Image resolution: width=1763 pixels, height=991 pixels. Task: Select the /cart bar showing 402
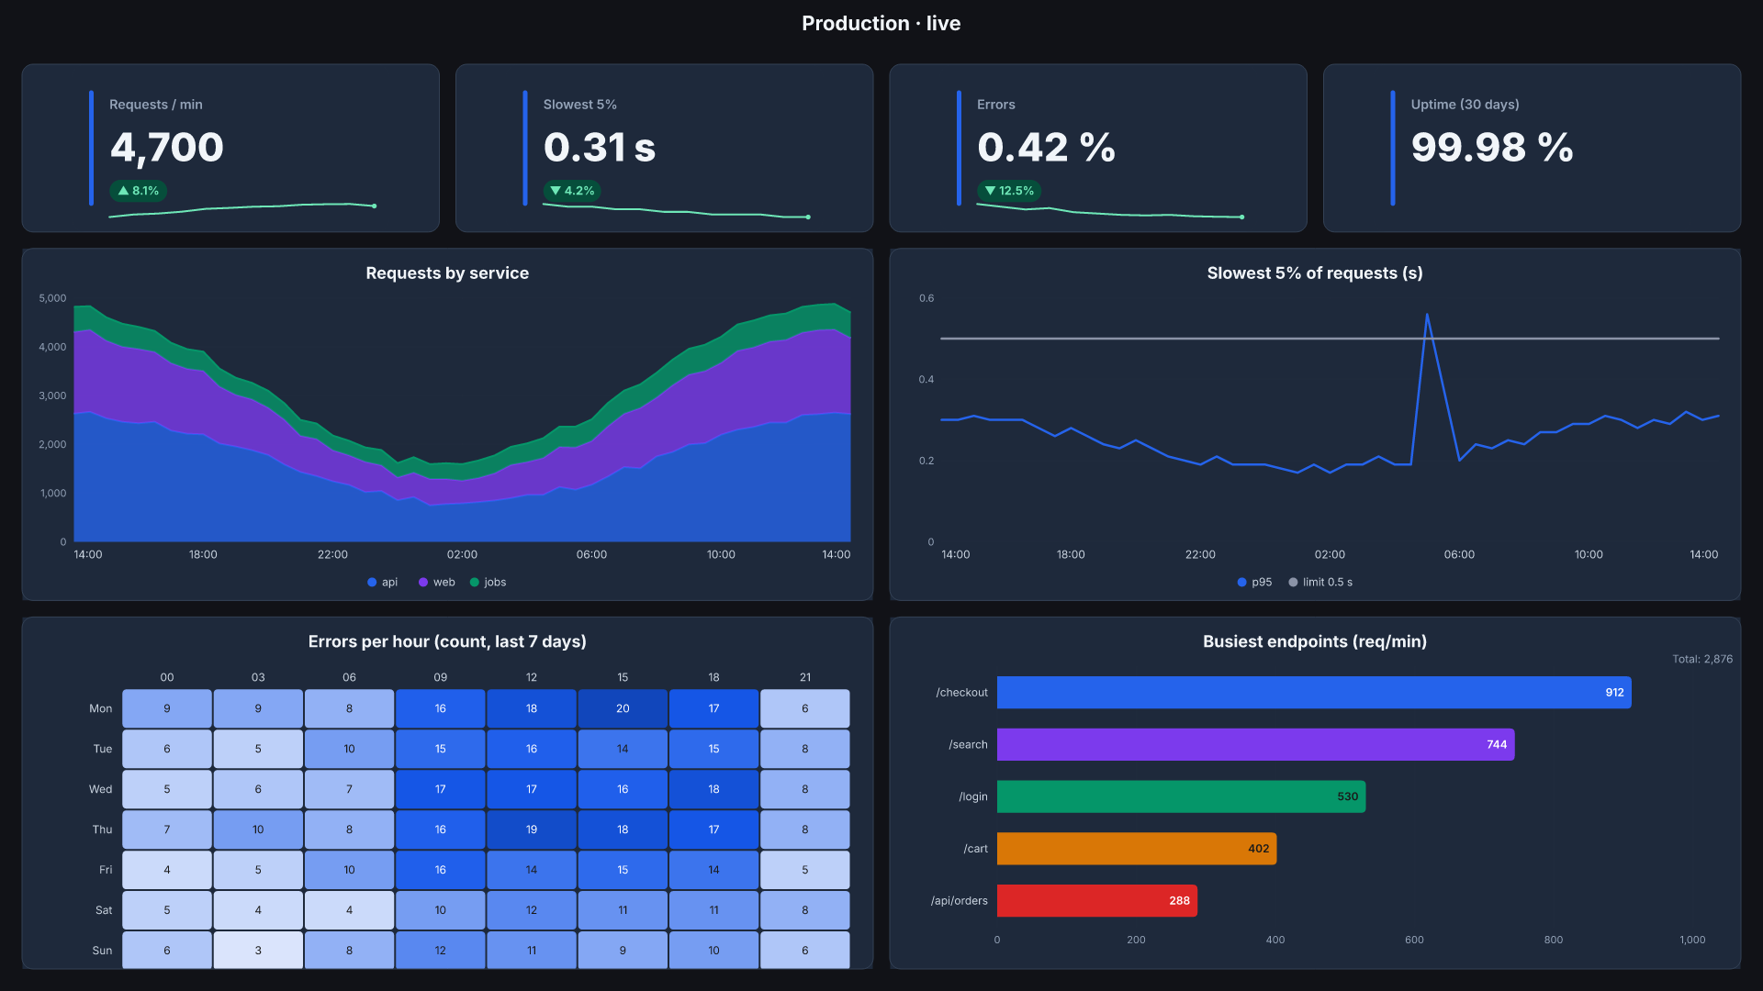(x=1137, y=849)
